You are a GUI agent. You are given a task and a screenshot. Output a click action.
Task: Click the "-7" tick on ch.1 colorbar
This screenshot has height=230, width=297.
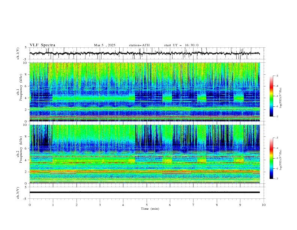point(277,117)
